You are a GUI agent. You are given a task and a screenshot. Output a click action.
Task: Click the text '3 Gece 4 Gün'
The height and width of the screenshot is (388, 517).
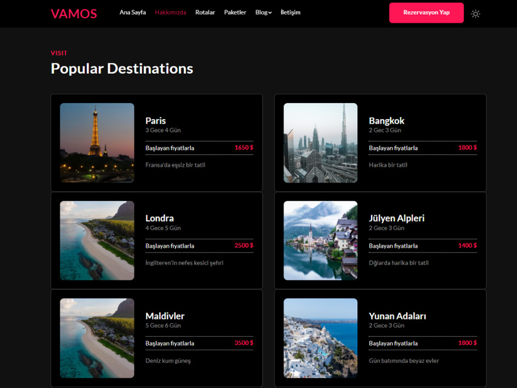(x=163, y=130)
